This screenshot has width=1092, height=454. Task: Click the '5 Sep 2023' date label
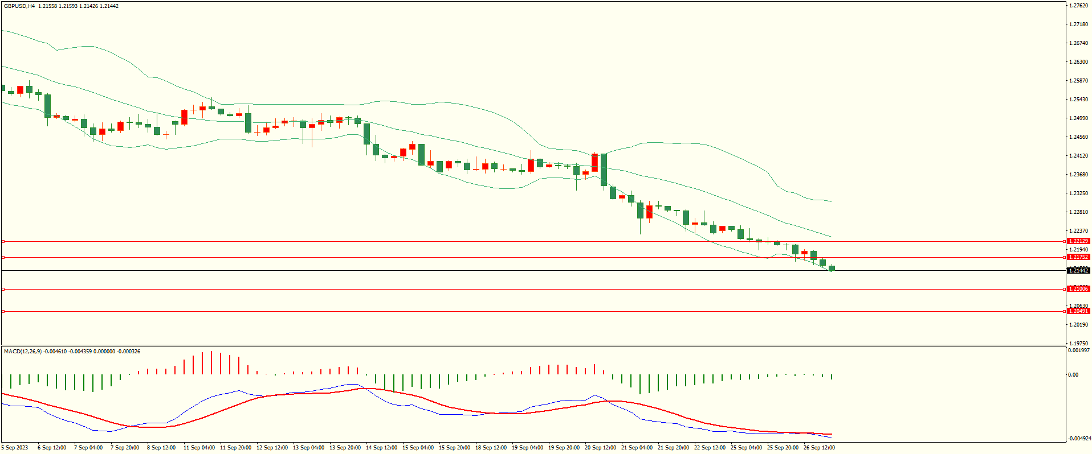click(15, 448)
